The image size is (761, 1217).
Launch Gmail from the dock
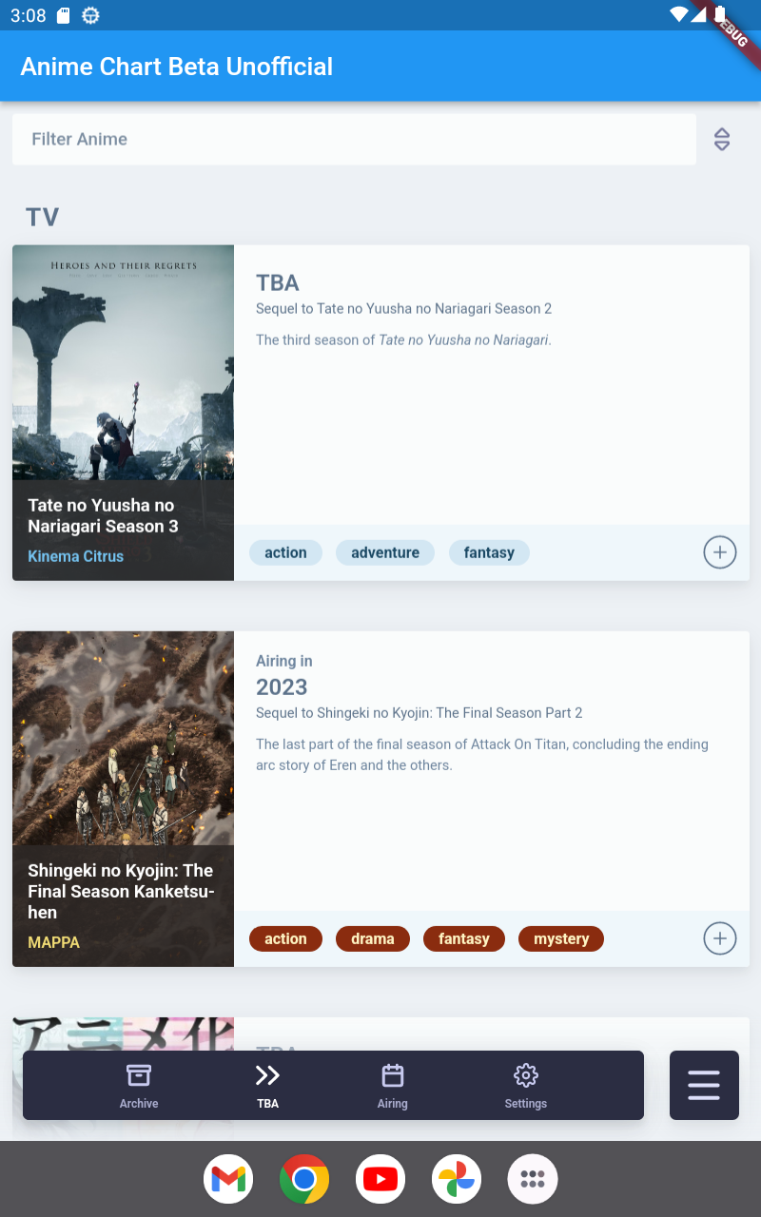(228, 1179)
